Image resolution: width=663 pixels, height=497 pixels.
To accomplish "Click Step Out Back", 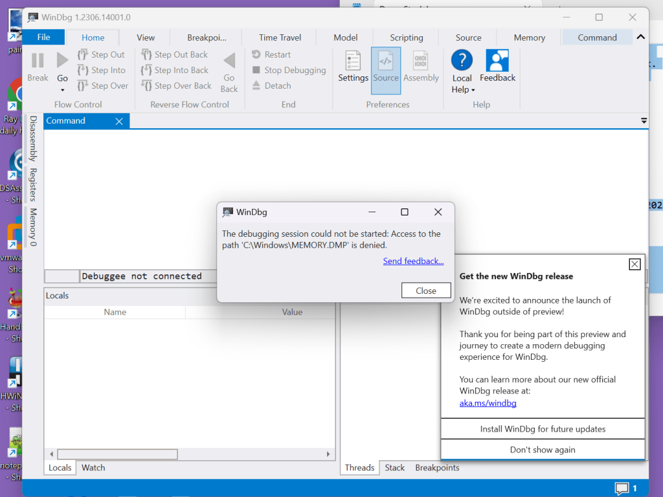I will point(174,54).
